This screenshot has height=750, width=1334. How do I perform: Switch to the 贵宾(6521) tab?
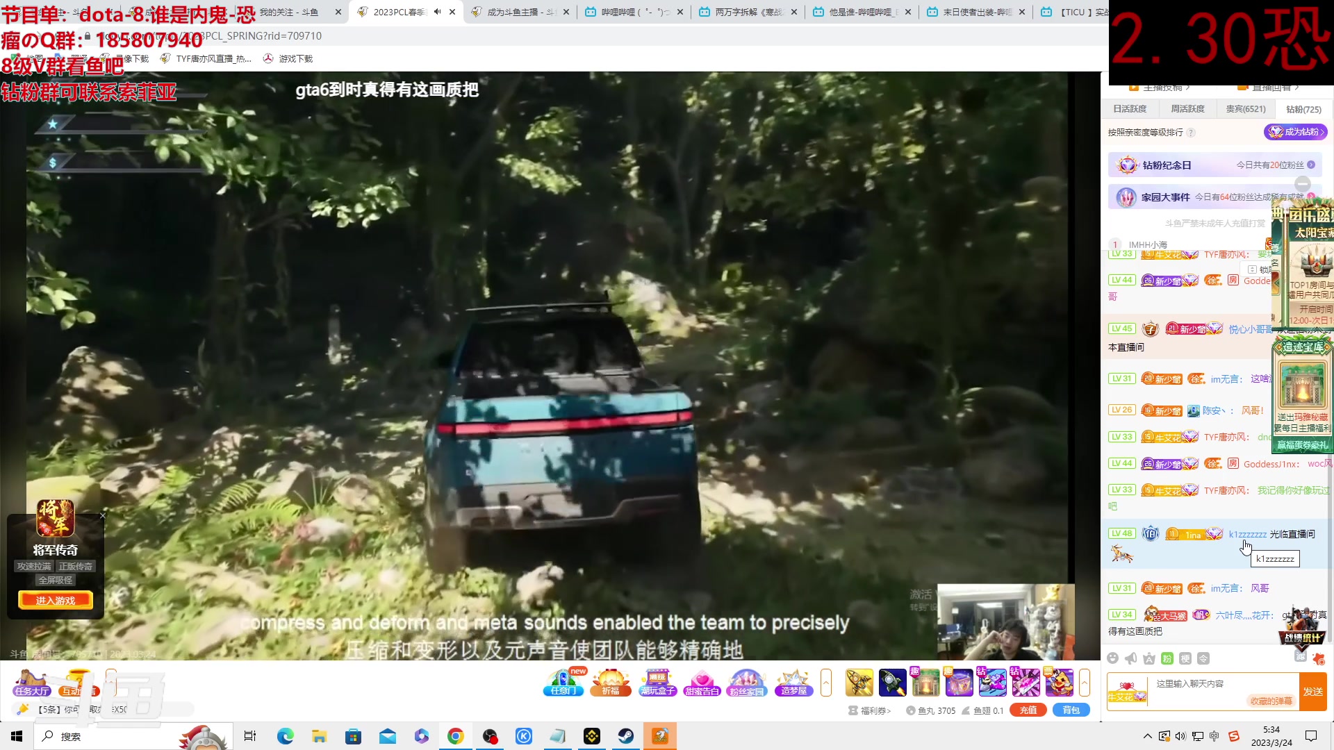(x=1246, y=109)
